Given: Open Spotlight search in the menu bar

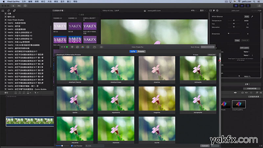Looking at the screenshot, I should tap(254, 2).
